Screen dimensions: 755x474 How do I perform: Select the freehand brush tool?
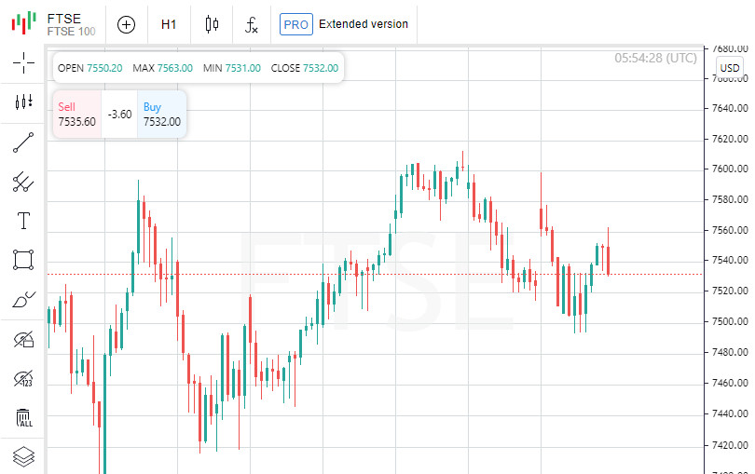coord(23,300)
